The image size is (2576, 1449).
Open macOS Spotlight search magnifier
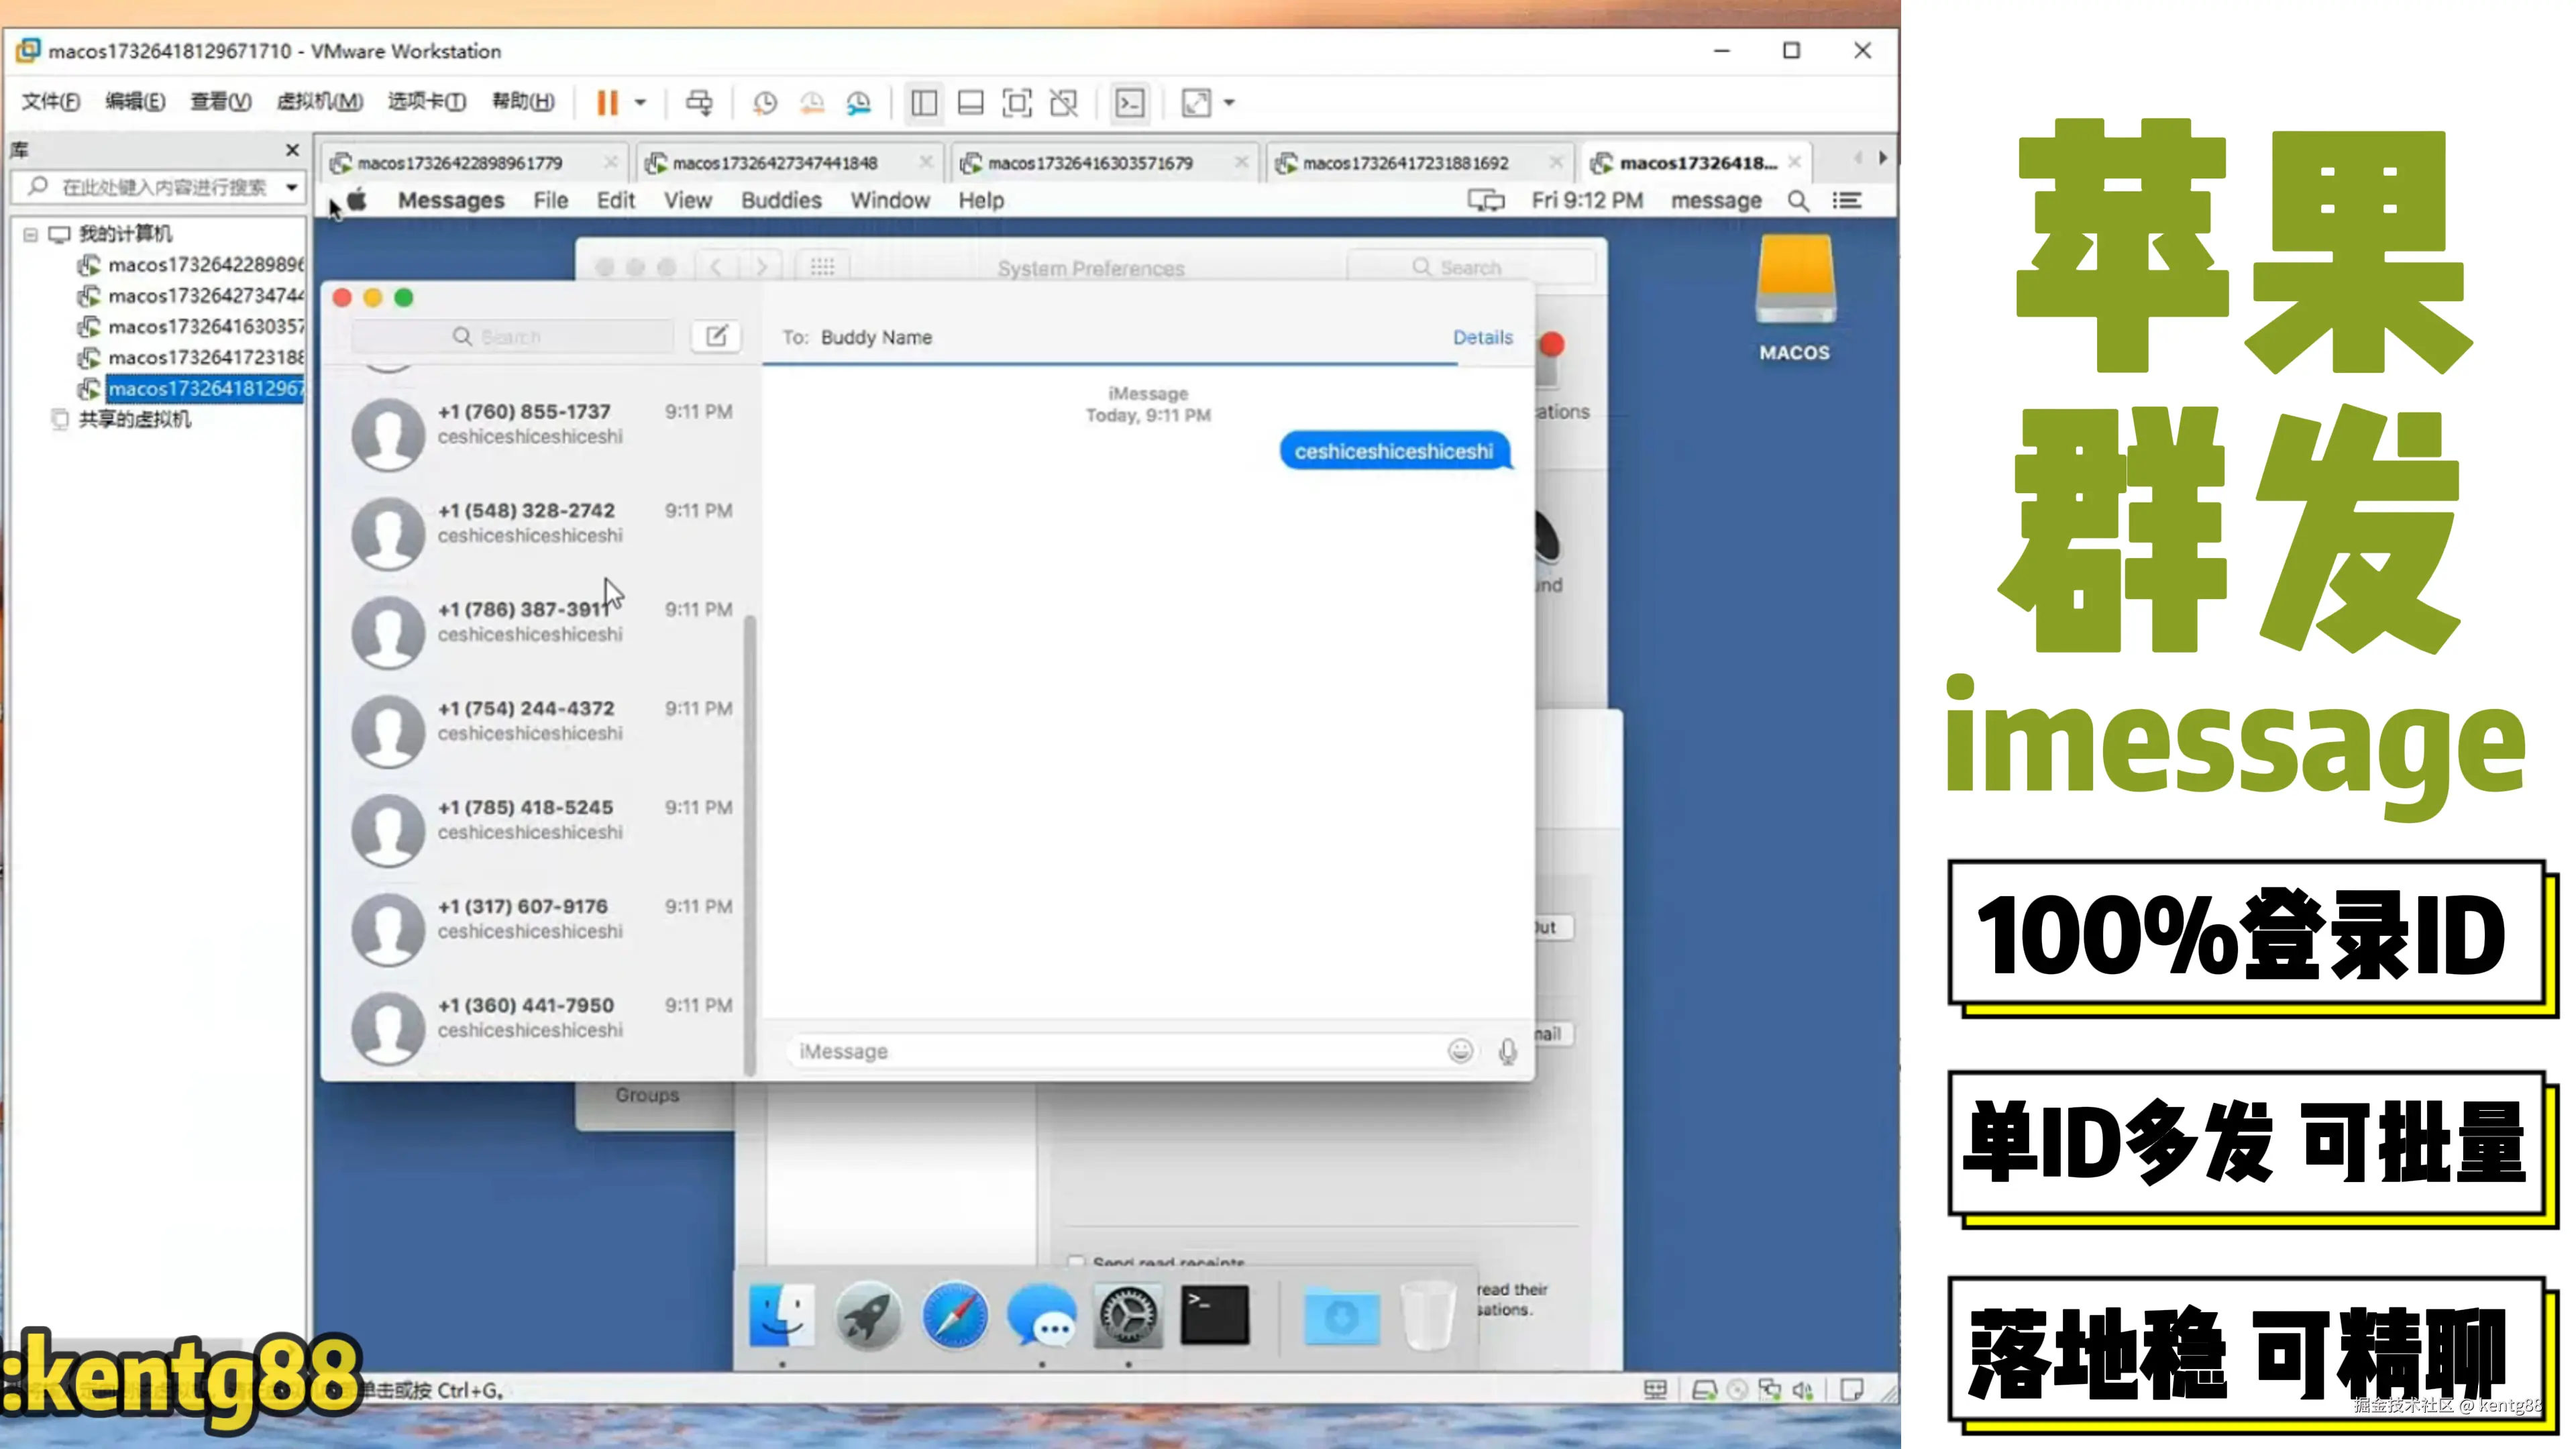(1798, 201)
